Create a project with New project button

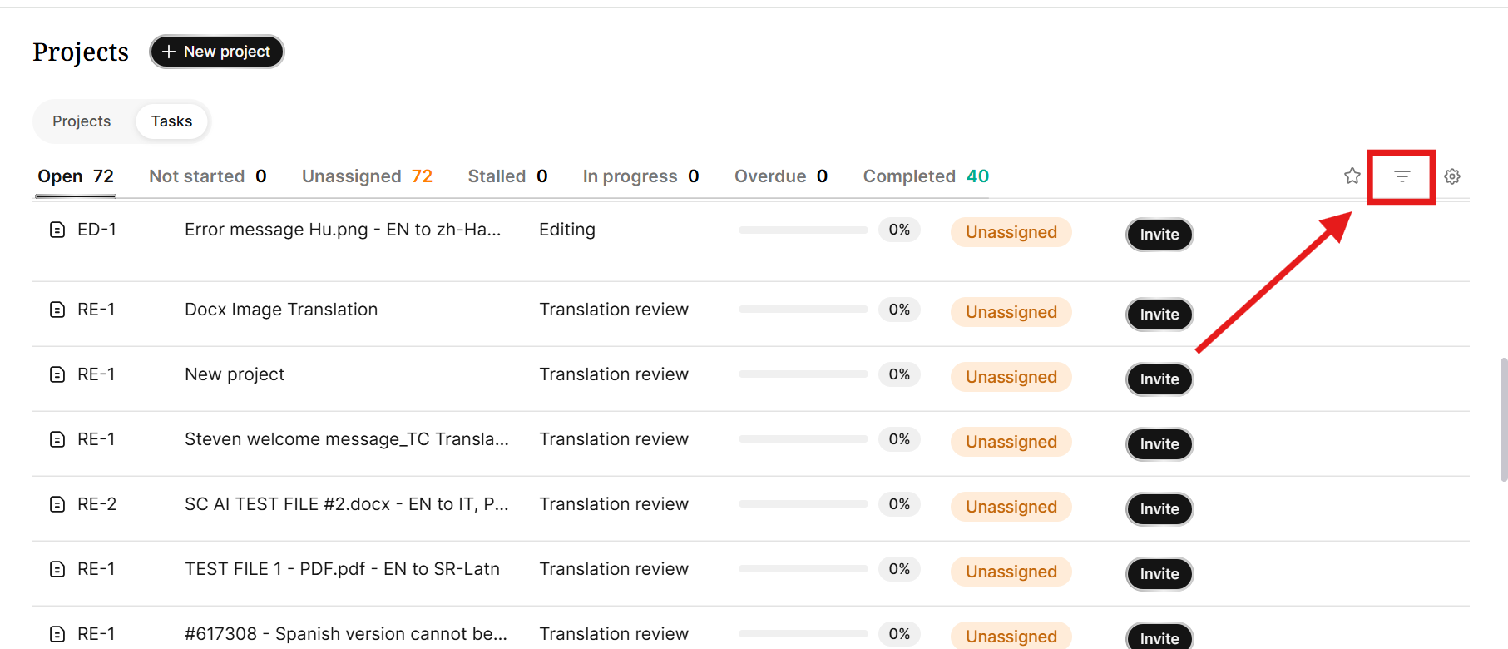click(x=216, y=52)
